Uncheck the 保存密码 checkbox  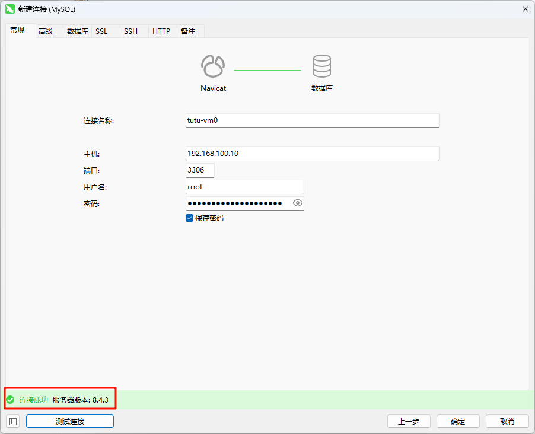click(x=189, y=218)
